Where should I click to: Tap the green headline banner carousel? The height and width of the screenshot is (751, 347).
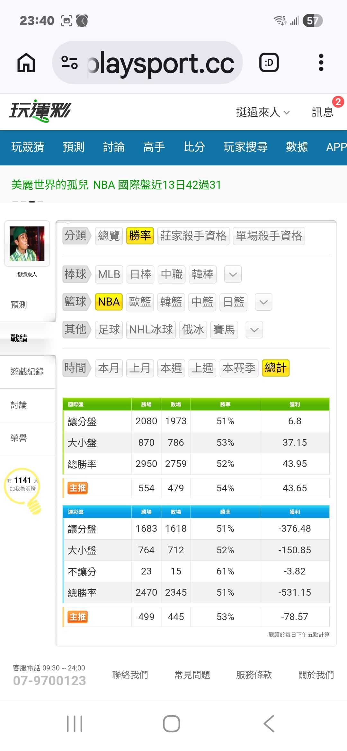pos(116,185)
